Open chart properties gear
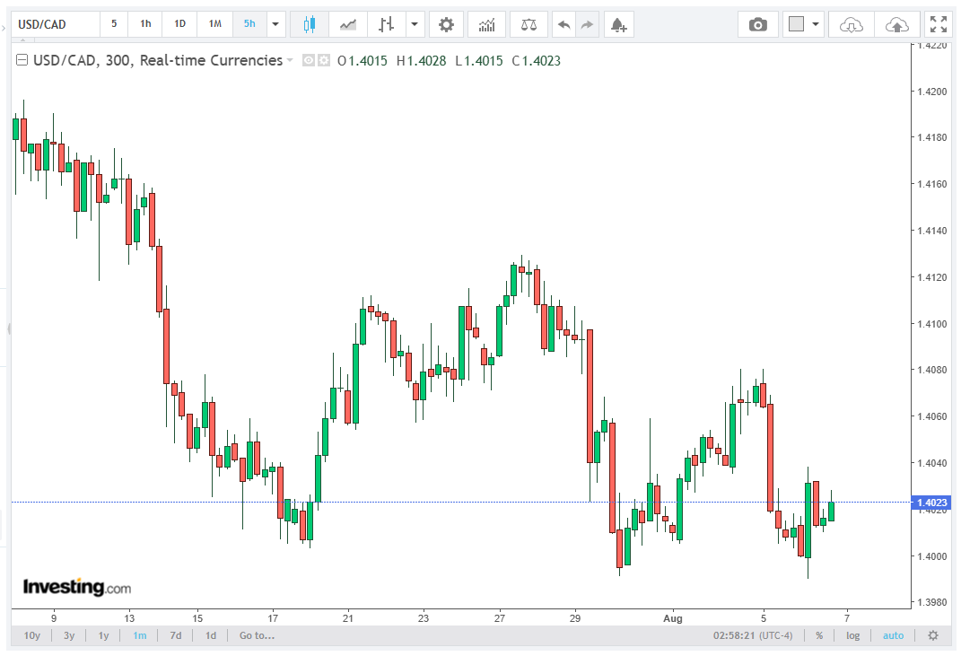Screen dimensions: 961x656 click(446, 24)
